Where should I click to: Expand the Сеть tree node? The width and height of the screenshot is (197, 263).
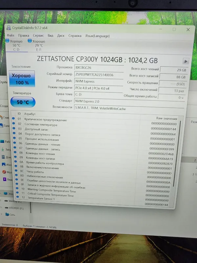[1, 214]
